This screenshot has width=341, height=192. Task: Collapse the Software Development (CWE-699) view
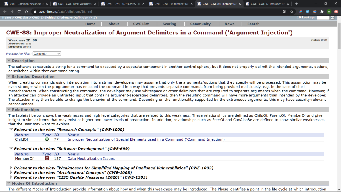(x=11, y=148)
